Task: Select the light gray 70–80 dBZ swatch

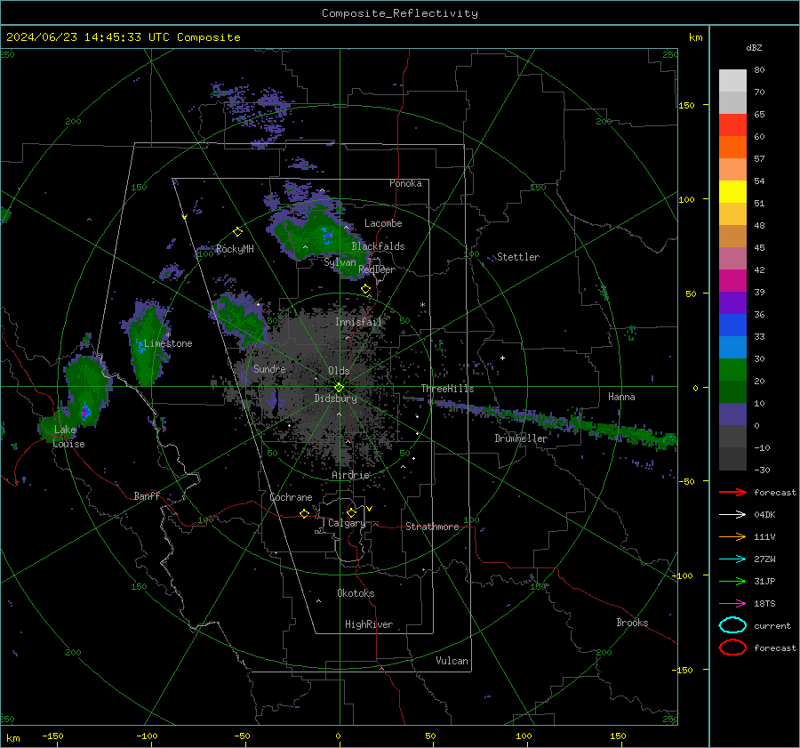Action: [x=732, y=81]
